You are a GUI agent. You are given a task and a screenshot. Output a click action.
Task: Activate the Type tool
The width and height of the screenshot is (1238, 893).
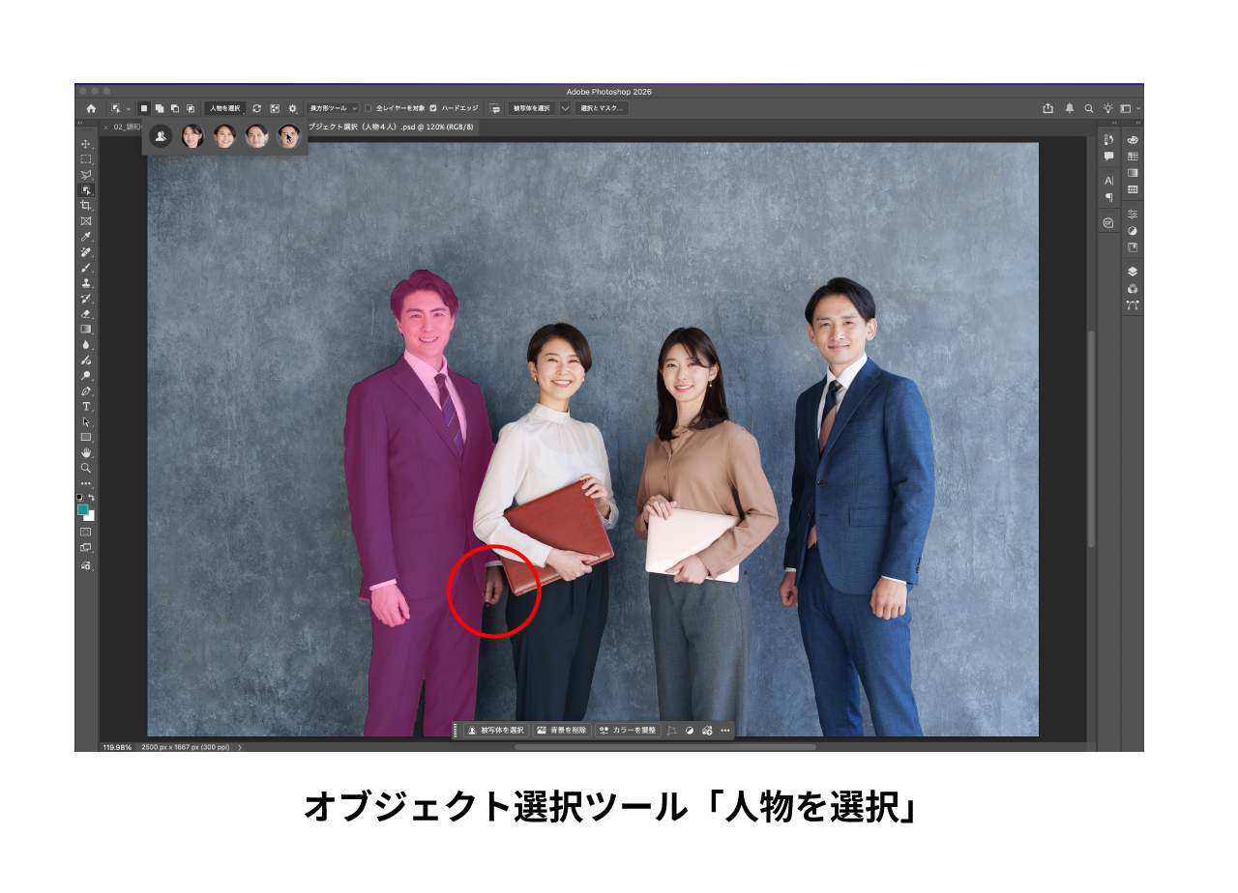click(86, 407)
